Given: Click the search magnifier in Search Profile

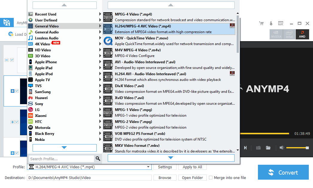Looking at the screenshot, I should point(98,158).
